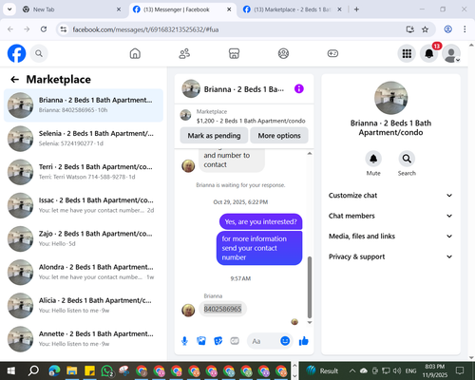The image size is (475, 380).
Task: Expand the Privacy & support section
Action: 390,256
